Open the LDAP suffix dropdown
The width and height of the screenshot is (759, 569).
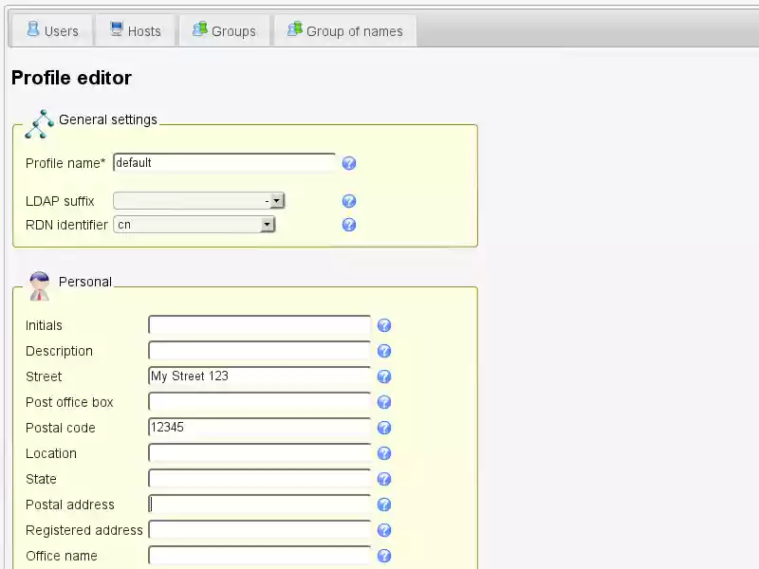tap(276, 200)
